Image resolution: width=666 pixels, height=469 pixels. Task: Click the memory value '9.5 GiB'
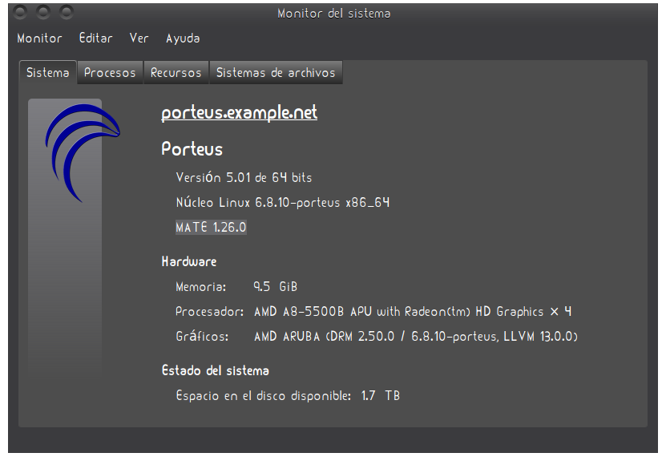[275, 287]
